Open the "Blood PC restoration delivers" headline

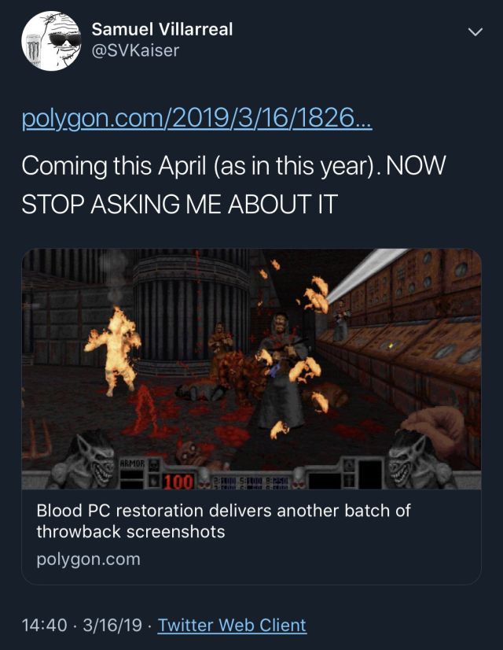click(x=223, y=521)
